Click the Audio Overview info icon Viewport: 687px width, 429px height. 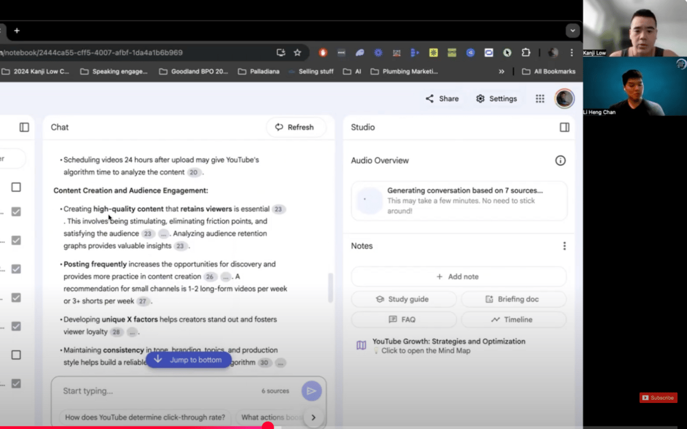click(x=560, y=161)
